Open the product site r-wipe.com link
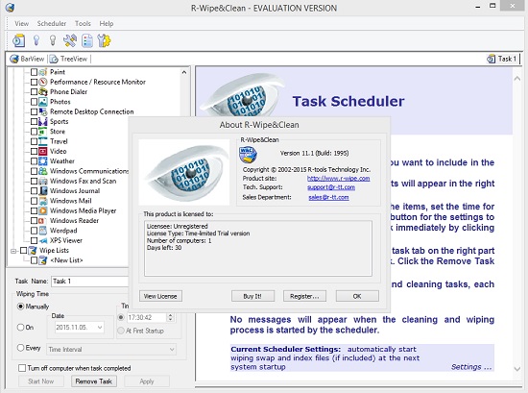The height and width of the screenshot is (393, 528). click(339, 179)
